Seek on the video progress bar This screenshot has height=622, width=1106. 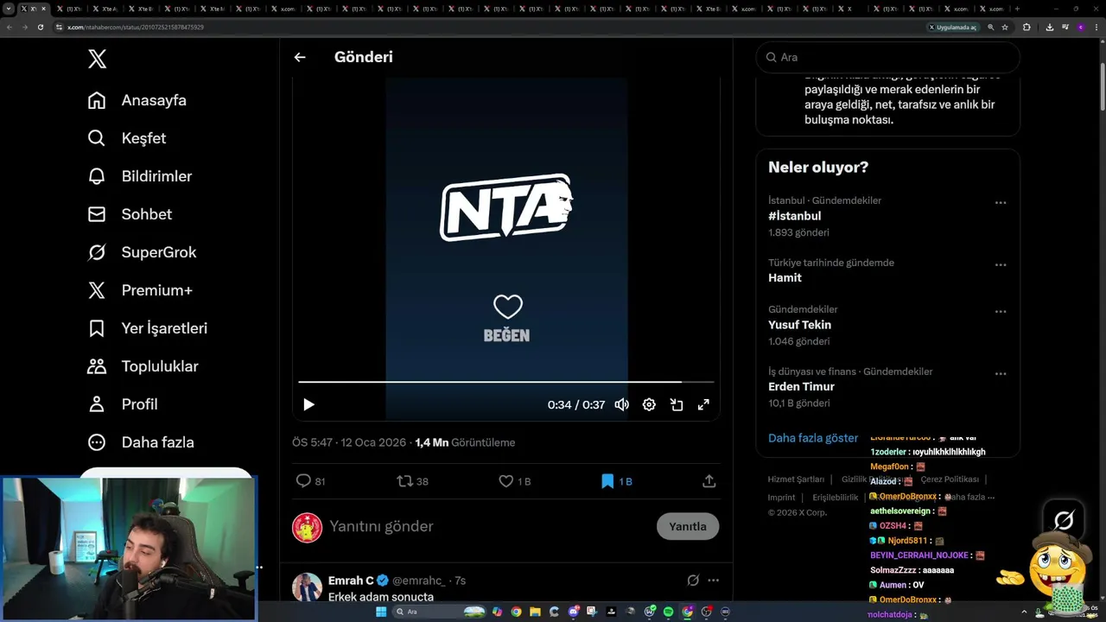506,381
